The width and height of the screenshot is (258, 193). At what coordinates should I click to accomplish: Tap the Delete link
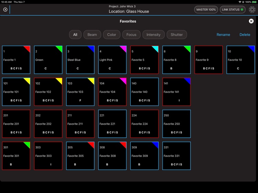[x=245, y=35]
